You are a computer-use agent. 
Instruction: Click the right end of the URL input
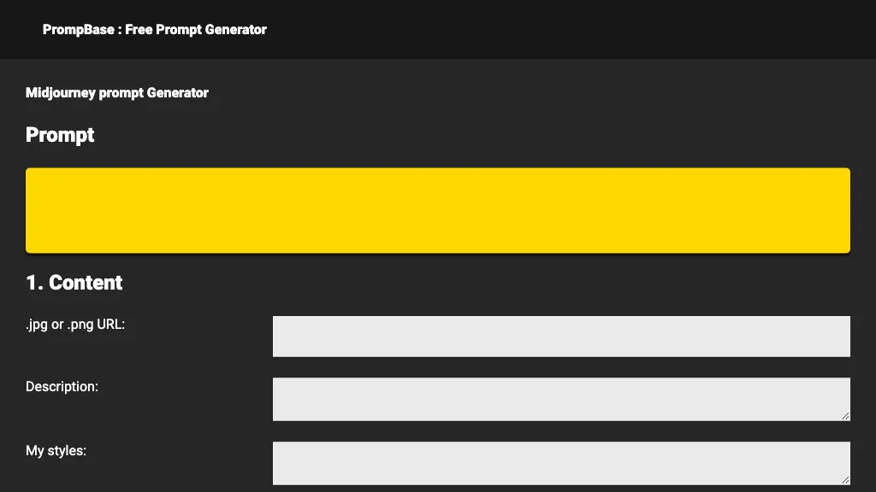pos(838,337)
